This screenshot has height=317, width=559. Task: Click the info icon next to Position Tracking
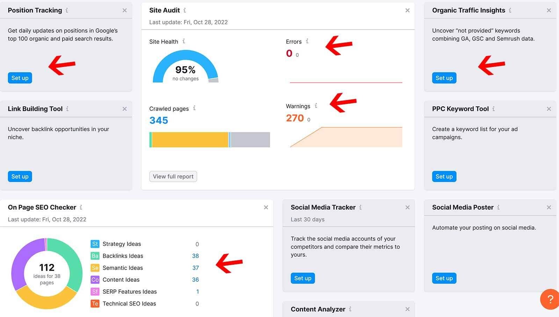tap(67, 10)
